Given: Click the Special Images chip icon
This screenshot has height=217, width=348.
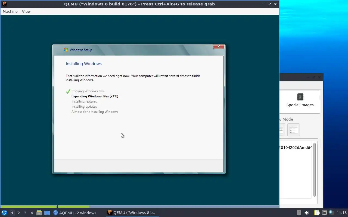Looking at the screenshot, I should [x=300, y=97].
